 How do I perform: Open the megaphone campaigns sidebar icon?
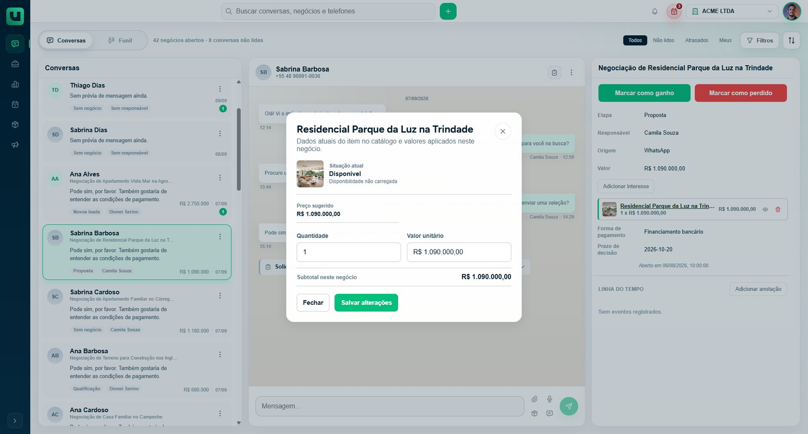click(15, 145)
